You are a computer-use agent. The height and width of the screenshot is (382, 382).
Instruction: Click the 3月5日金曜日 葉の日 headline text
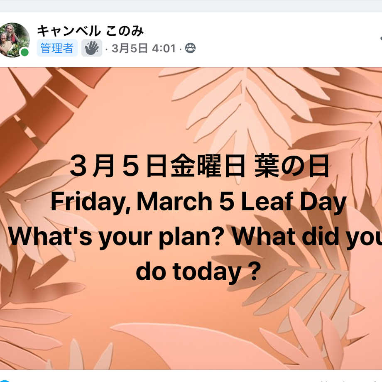click(200, 167)
